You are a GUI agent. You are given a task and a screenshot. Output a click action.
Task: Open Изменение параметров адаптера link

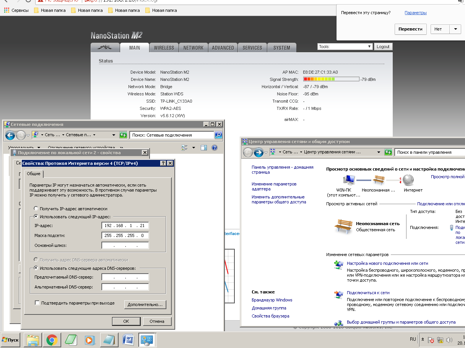[274, 186]
